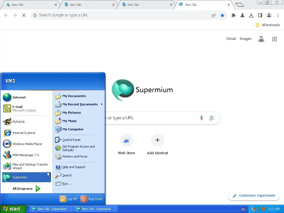Expand My Recent Documents submenu
The image size is (284, 213).
[x=79, y=104]
